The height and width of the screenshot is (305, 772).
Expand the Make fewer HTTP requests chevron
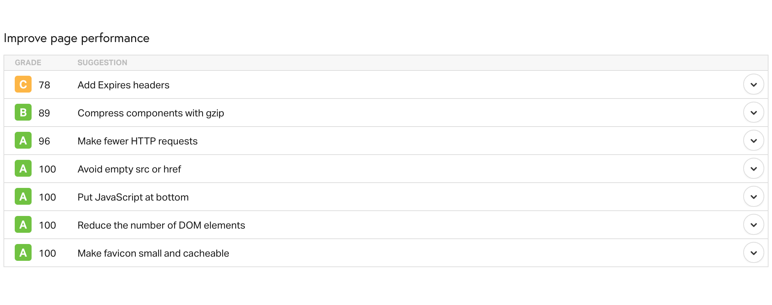tap(753, 141)
